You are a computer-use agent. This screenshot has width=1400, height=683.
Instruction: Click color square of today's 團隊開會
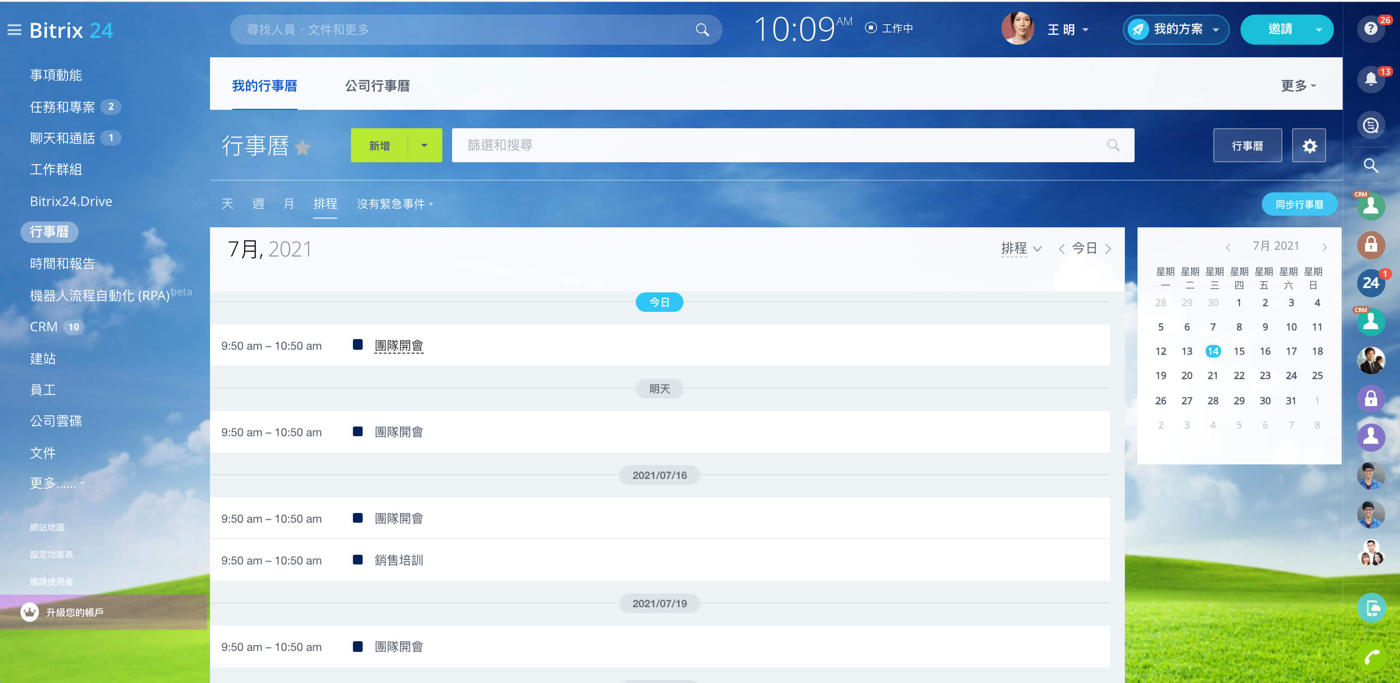tap(358, 344)
